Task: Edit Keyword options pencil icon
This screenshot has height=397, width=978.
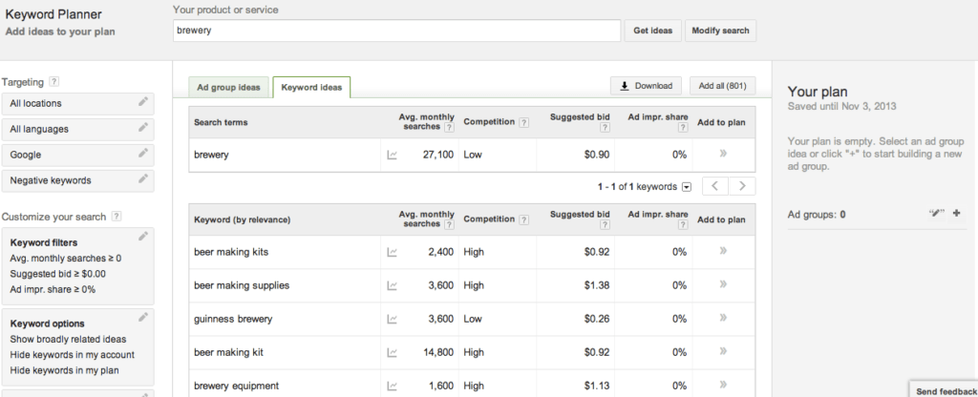Action: [x=143, y=317]
